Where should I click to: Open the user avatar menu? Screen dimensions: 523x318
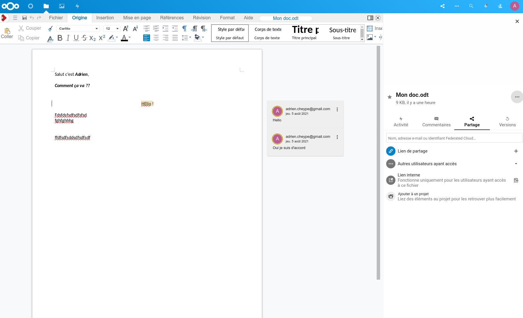coord(515,6)
